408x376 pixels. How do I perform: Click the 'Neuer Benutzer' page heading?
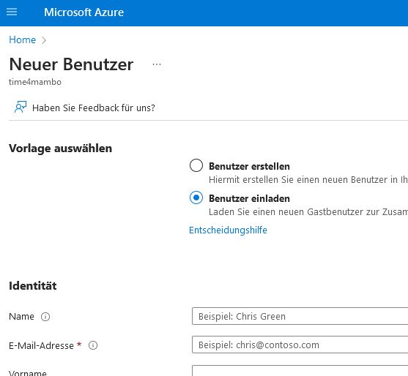(x=71, y=64)
